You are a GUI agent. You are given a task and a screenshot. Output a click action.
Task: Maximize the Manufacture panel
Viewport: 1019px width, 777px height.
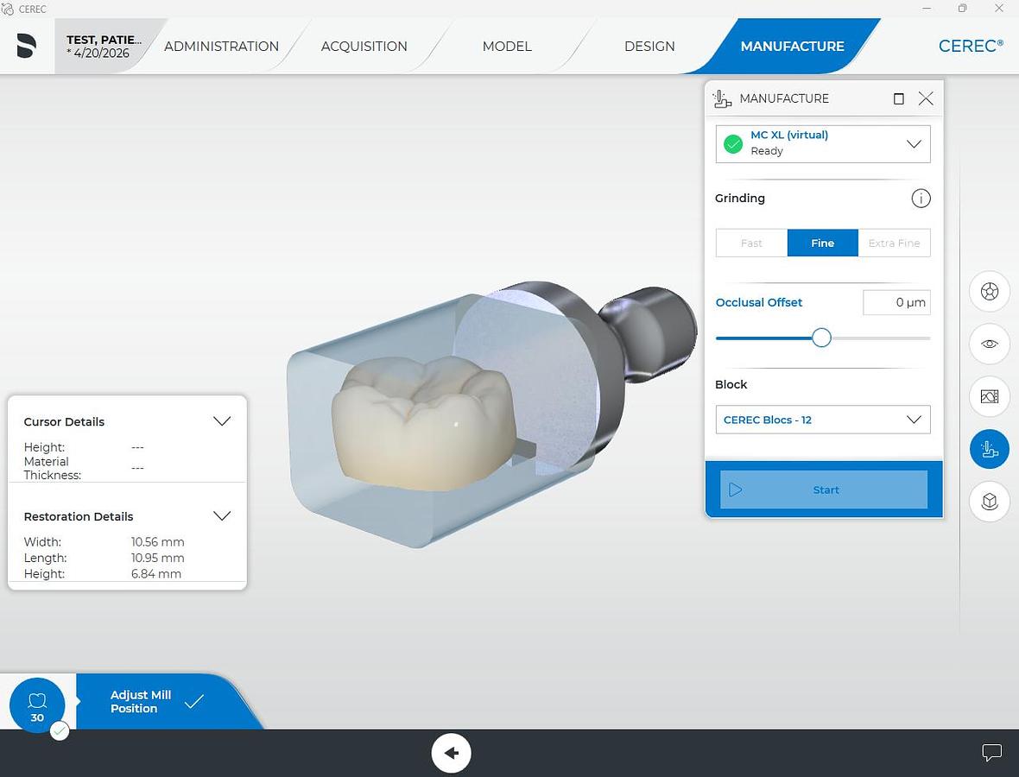(899, 98)
